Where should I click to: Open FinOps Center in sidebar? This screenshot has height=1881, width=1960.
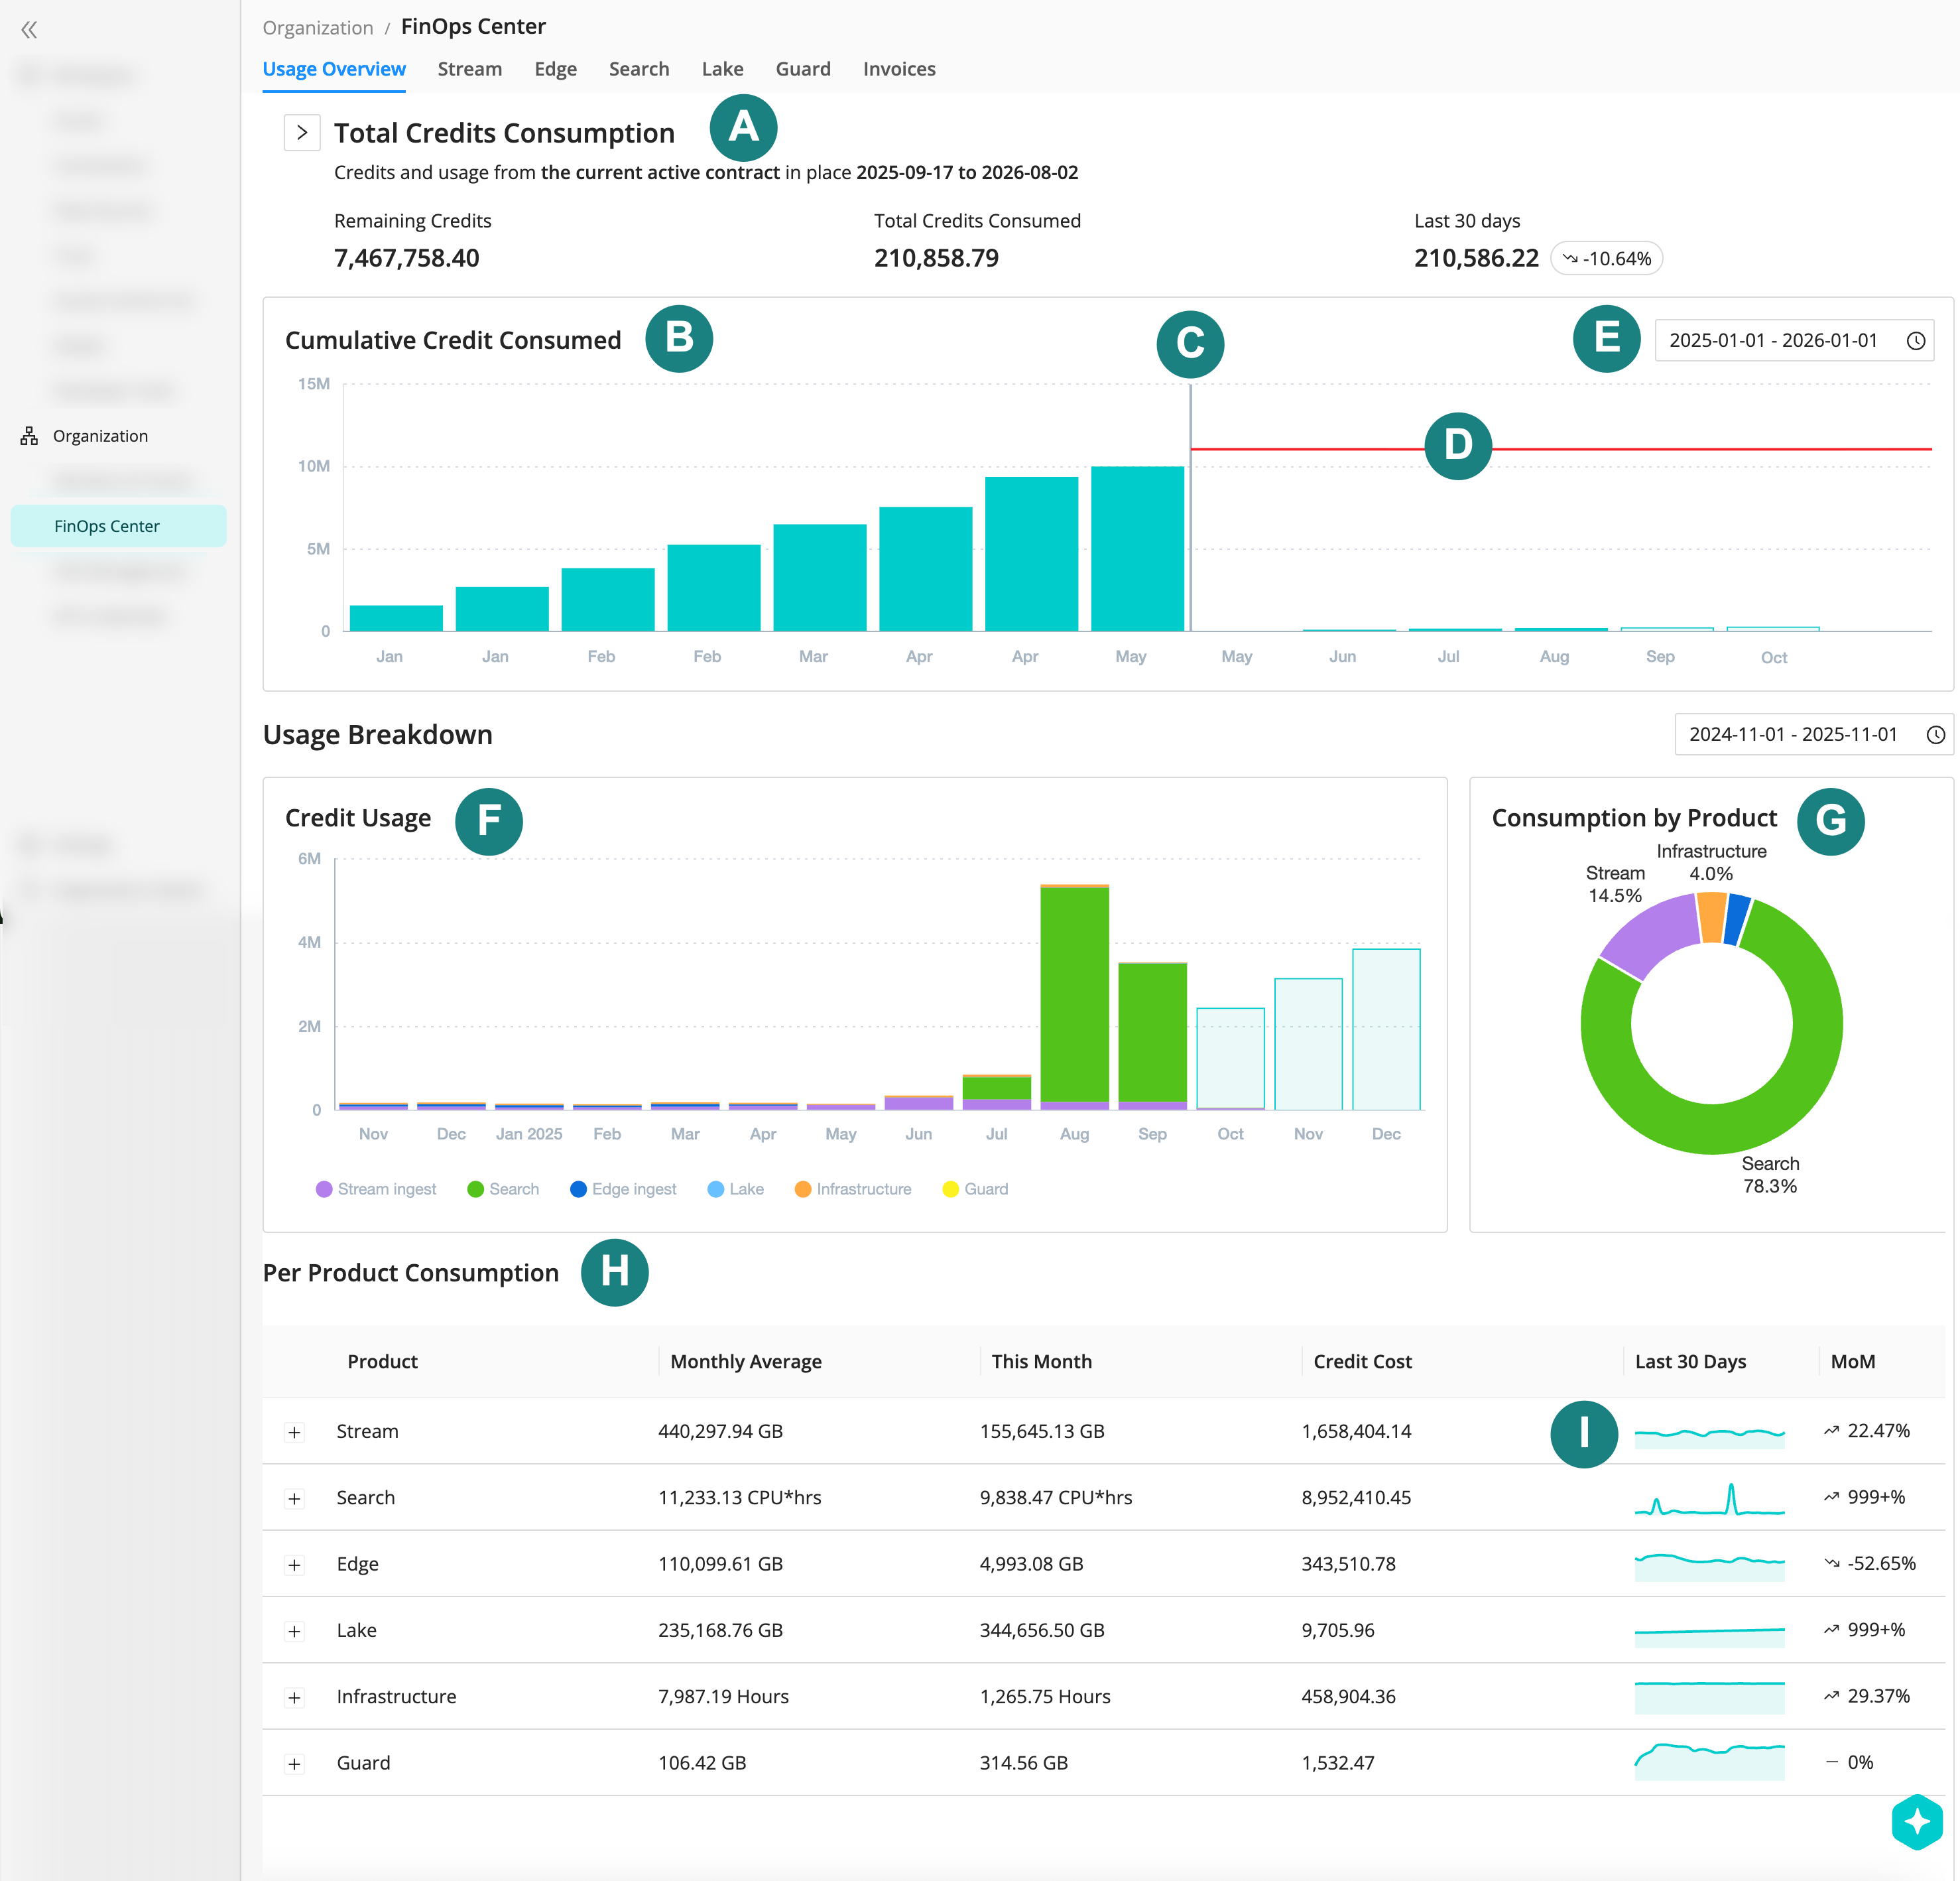tap(107, 526)
